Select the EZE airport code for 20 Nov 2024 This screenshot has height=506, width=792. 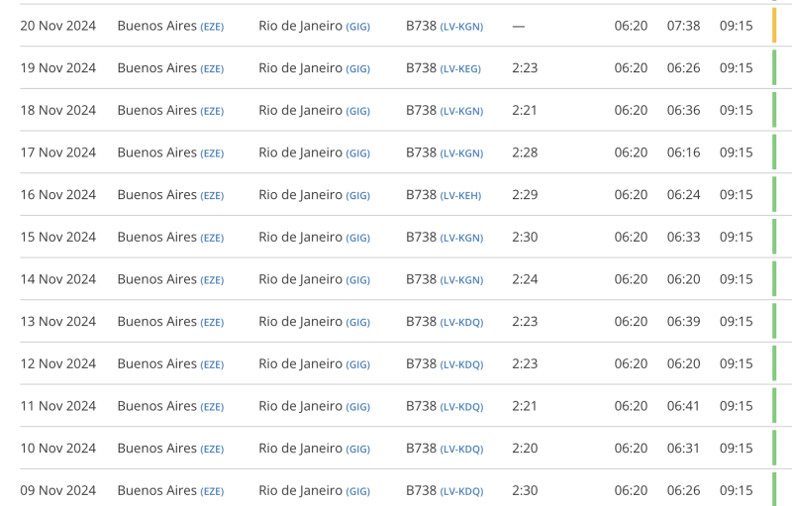[212, 27]
